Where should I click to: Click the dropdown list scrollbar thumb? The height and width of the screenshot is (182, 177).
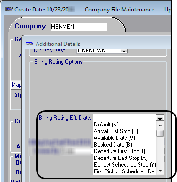click(x=160, y=133)
